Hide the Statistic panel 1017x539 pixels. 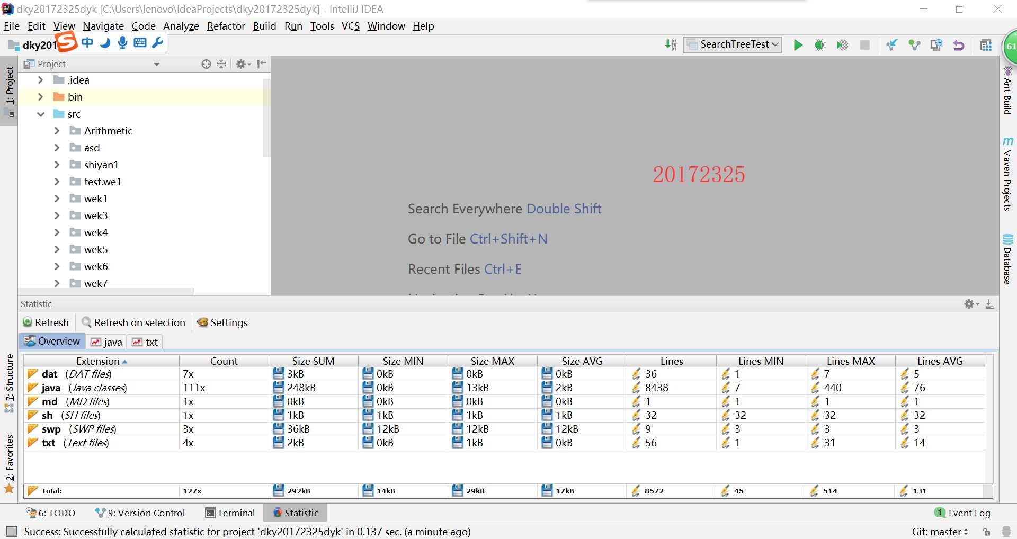[x=989, y=304]
